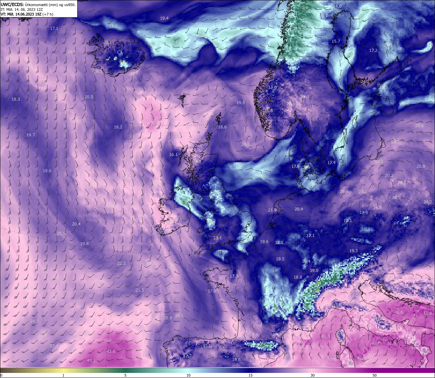Screen dimensions: 435x378
Task: Click the 12.5 value on the map
Action: pyautogui.click(x=279, y=243)
